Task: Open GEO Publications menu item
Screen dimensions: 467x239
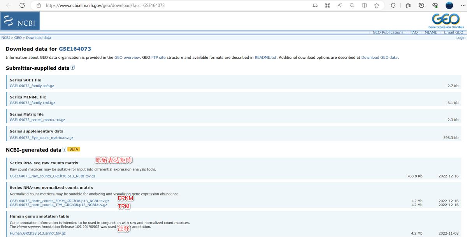Action: 388,32
